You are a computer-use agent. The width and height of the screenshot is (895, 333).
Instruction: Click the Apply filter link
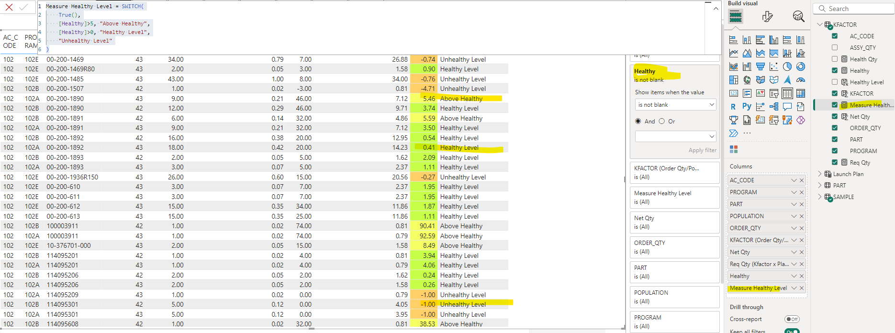[x=702, y=150]
